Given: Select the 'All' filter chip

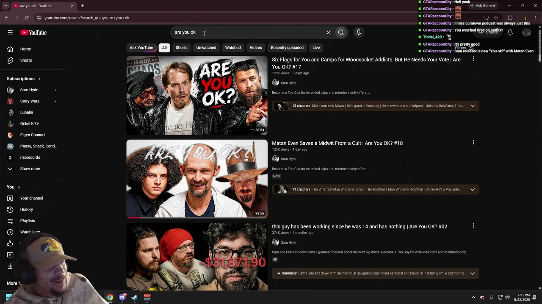Looking at the screenshot, I should pos(164,48).
